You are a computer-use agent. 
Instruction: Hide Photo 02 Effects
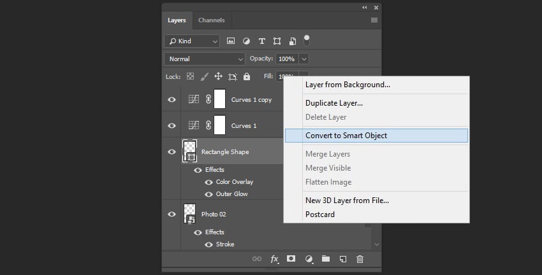tap(198, 232)
